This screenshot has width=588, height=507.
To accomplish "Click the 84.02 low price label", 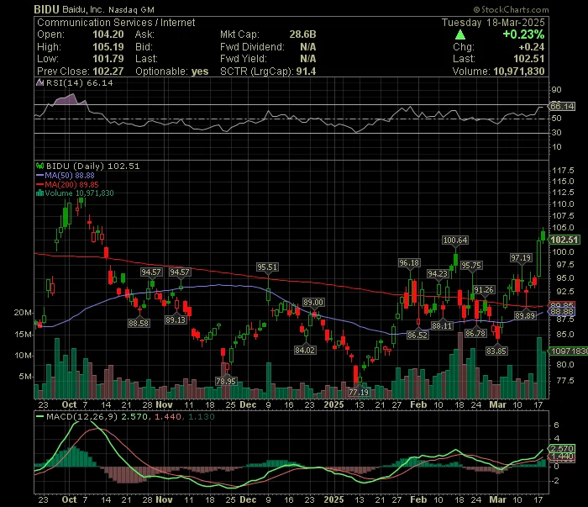I will 305,350.
